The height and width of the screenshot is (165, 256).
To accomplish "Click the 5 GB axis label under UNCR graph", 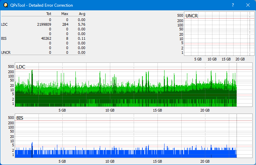I will click(x=198, y=59).
